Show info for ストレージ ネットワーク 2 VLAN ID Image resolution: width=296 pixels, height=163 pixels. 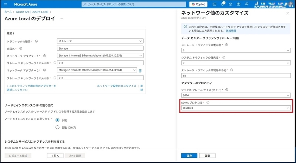point(55,78)
